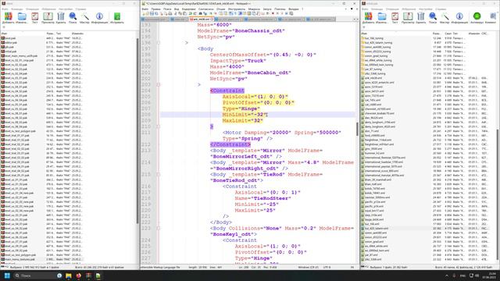The height and width of the screenshot is (281, 500).
Task: Collapse fold marker at line 196
Action: tap(158, 43)
